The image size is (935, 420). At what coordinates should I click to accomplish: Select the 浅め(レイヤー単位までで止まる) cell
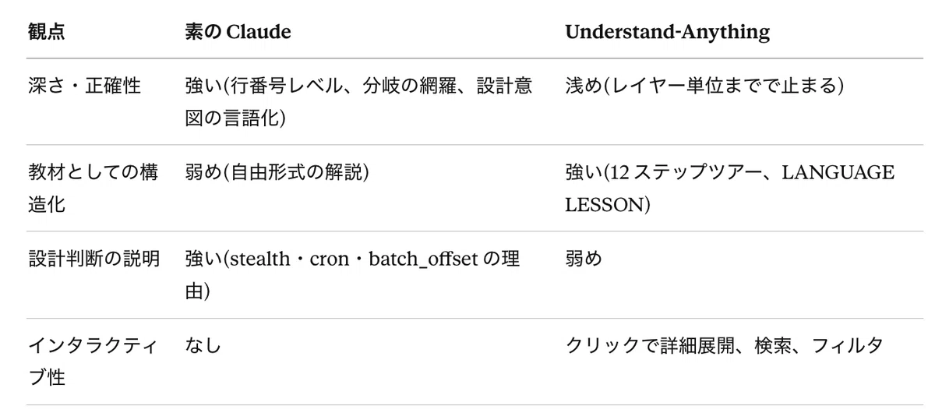(x=705, y=86)
